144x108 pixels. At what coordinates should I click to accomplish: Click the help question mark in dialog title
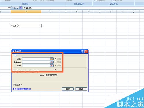(82, 52)
